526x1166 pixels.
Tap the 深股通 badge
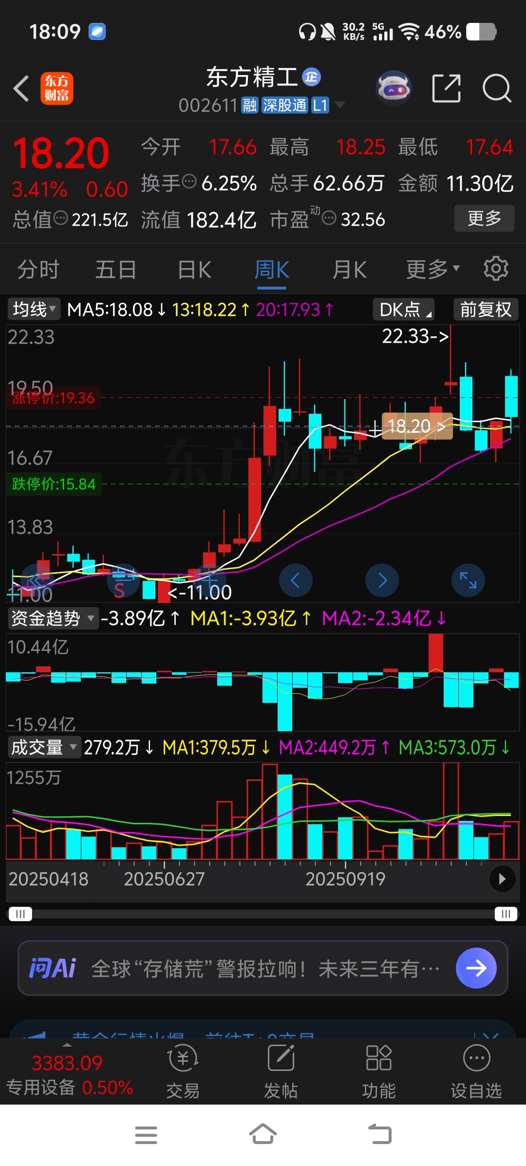(x=285, y=105)
